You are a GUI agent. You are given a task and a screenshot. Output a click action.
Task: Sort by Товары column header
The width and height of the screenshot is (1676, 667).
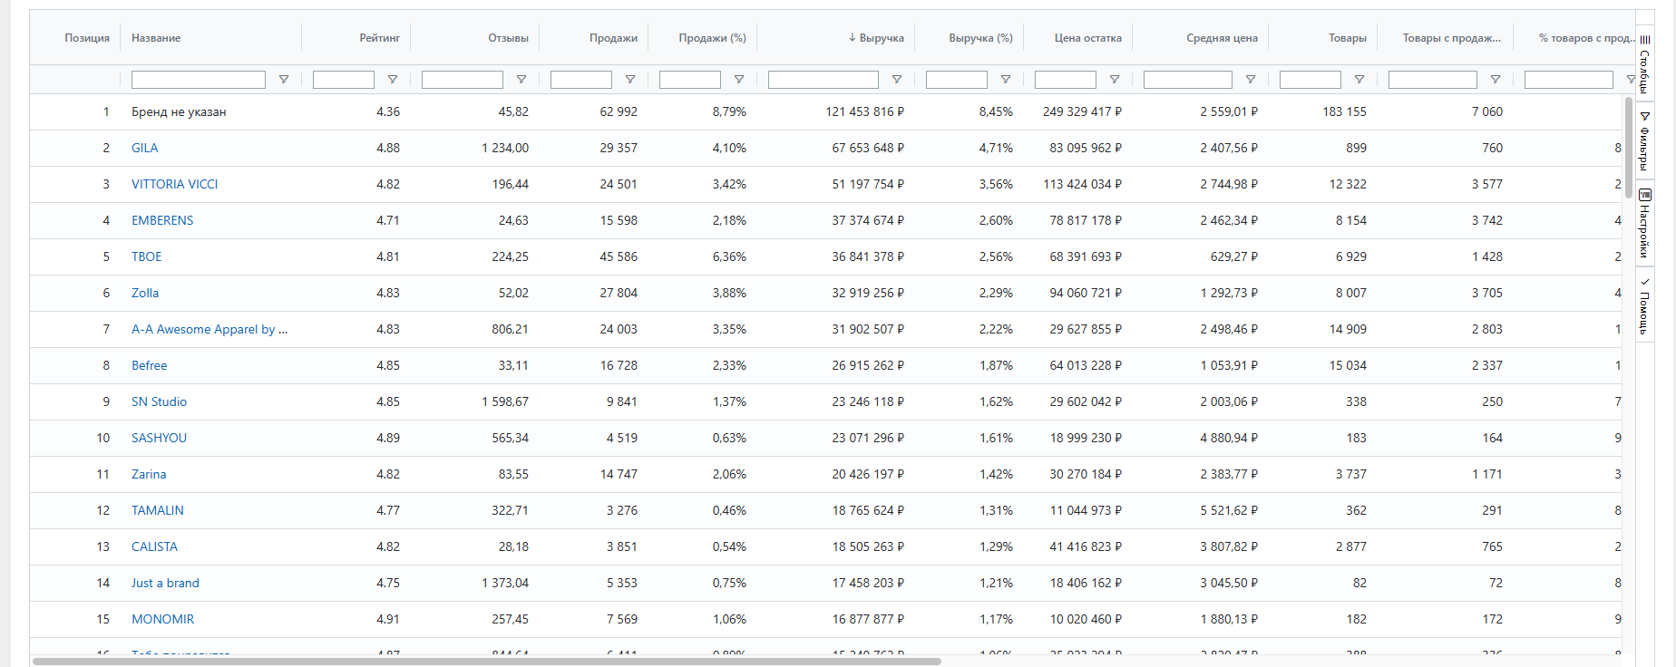(1348, 38)
